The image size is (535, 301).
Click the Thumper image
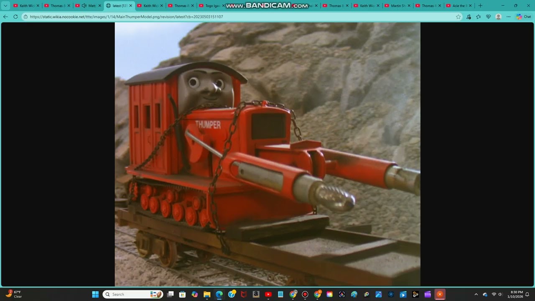[x=267, y=154]
